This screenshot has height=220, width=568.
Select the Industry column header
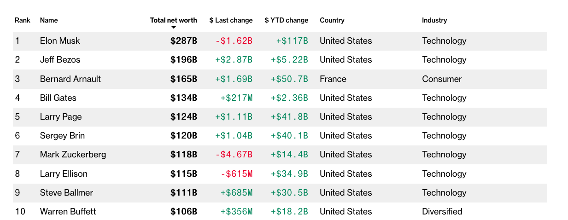pos(434,20)
